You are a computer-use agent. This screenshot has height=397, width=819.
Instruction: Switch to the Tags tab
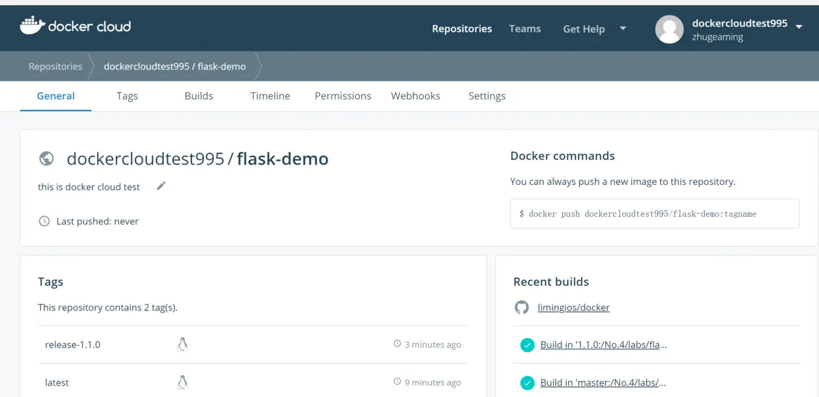pos(127,96)
